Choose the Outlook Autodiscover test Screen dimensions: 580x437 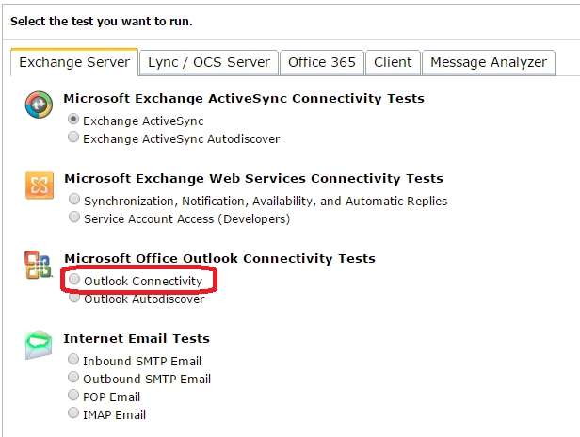74,298
